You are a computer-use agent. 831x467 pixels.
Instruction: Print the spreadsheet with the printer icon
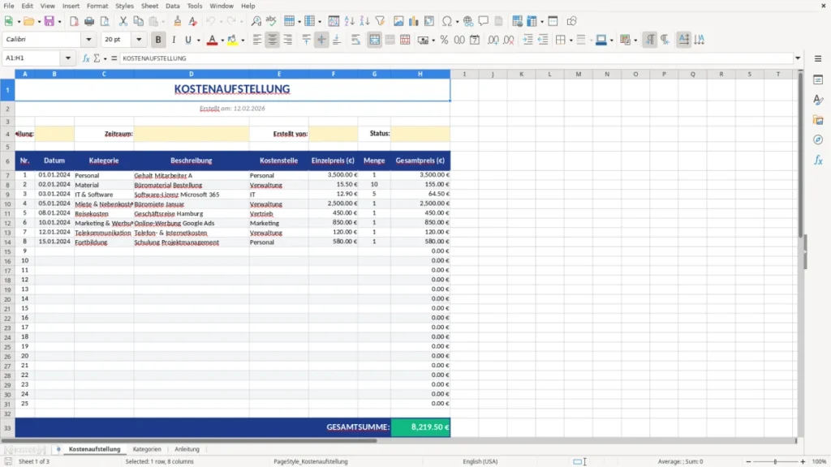tap(89, 21)
